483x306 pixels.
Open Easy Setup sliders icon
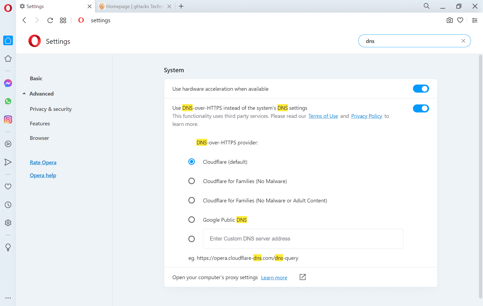475,20
